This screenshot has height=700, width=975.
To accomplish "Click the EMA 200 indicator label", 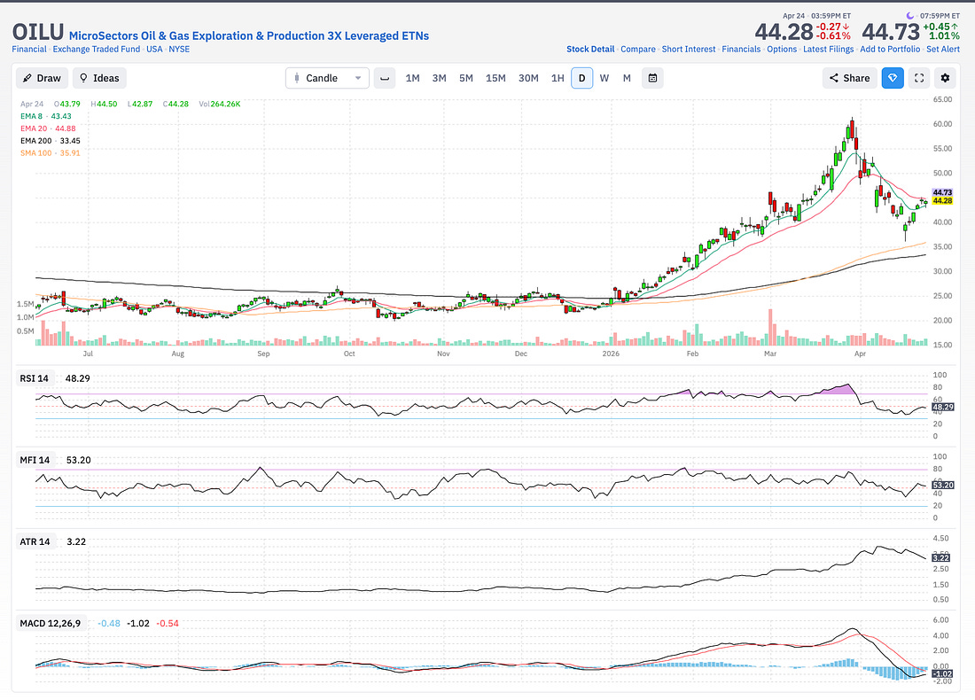I will click(50, 141).
